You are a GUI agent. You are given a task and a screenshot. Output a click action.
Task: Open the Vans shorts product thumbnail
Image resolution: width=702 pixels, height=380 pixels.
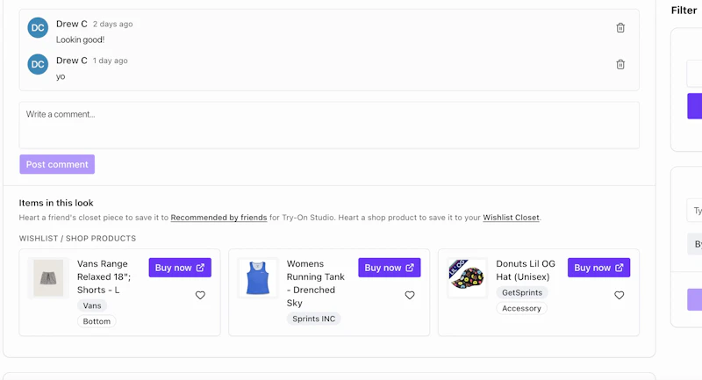tap(48, 278)
